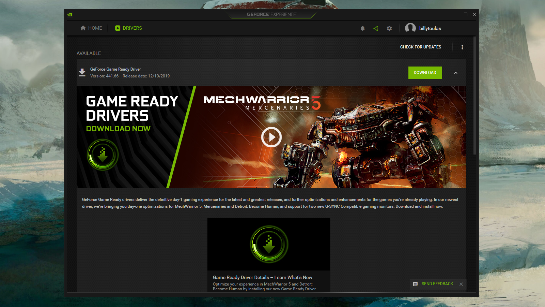
Task: Click the GEFORCE EXPERIENCE window title
Action: [x=272, y=14]
